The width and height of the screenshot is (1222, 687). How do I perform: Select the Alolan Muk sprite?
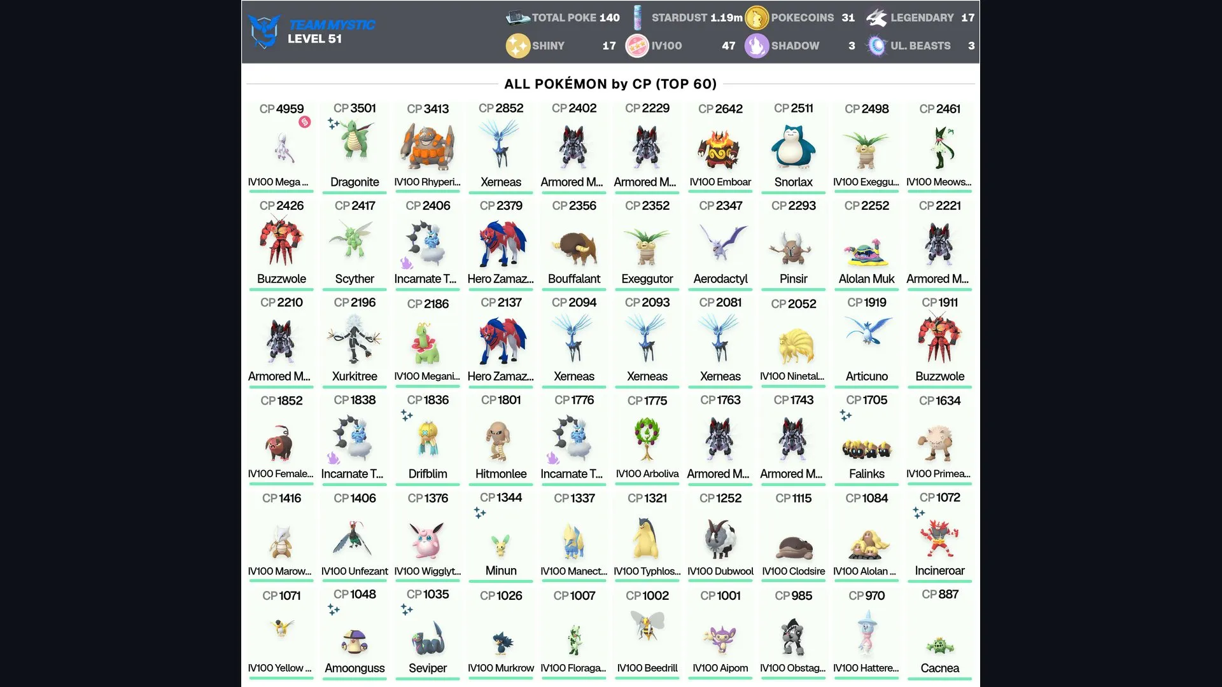pyautogui.click(x=866, y=253)
